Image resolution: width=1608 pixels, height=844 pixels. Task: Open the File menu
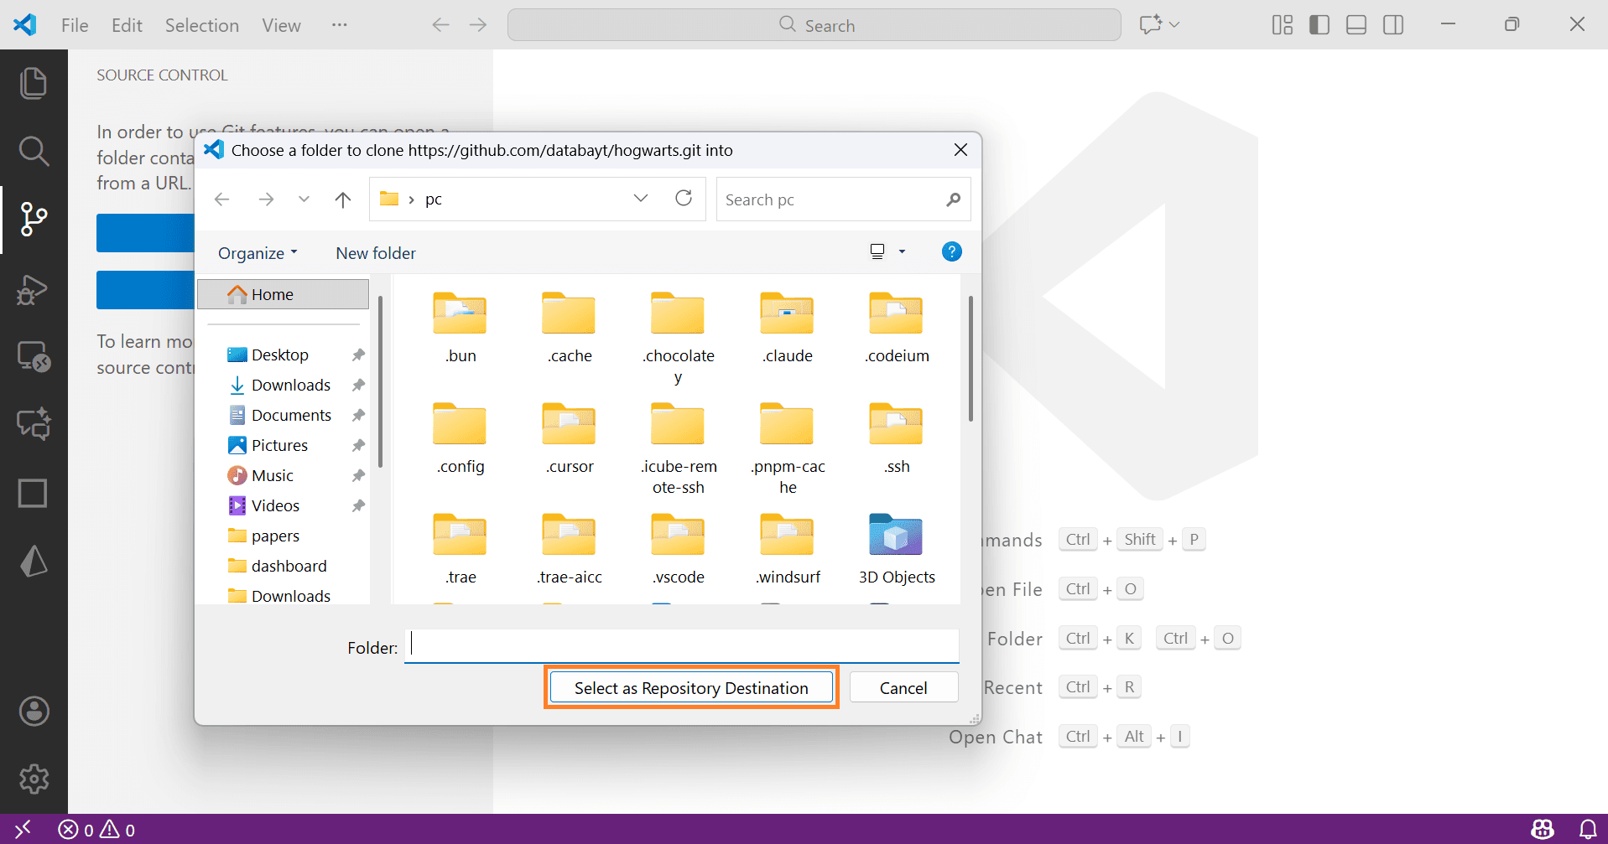pyautogui.click(x=74, y=24)
